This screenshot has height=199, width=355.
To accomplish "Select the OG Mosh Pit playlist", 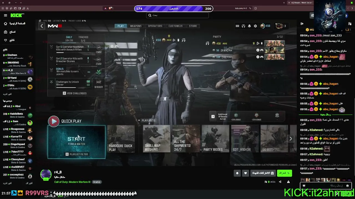I will click(x=274, y=139).
